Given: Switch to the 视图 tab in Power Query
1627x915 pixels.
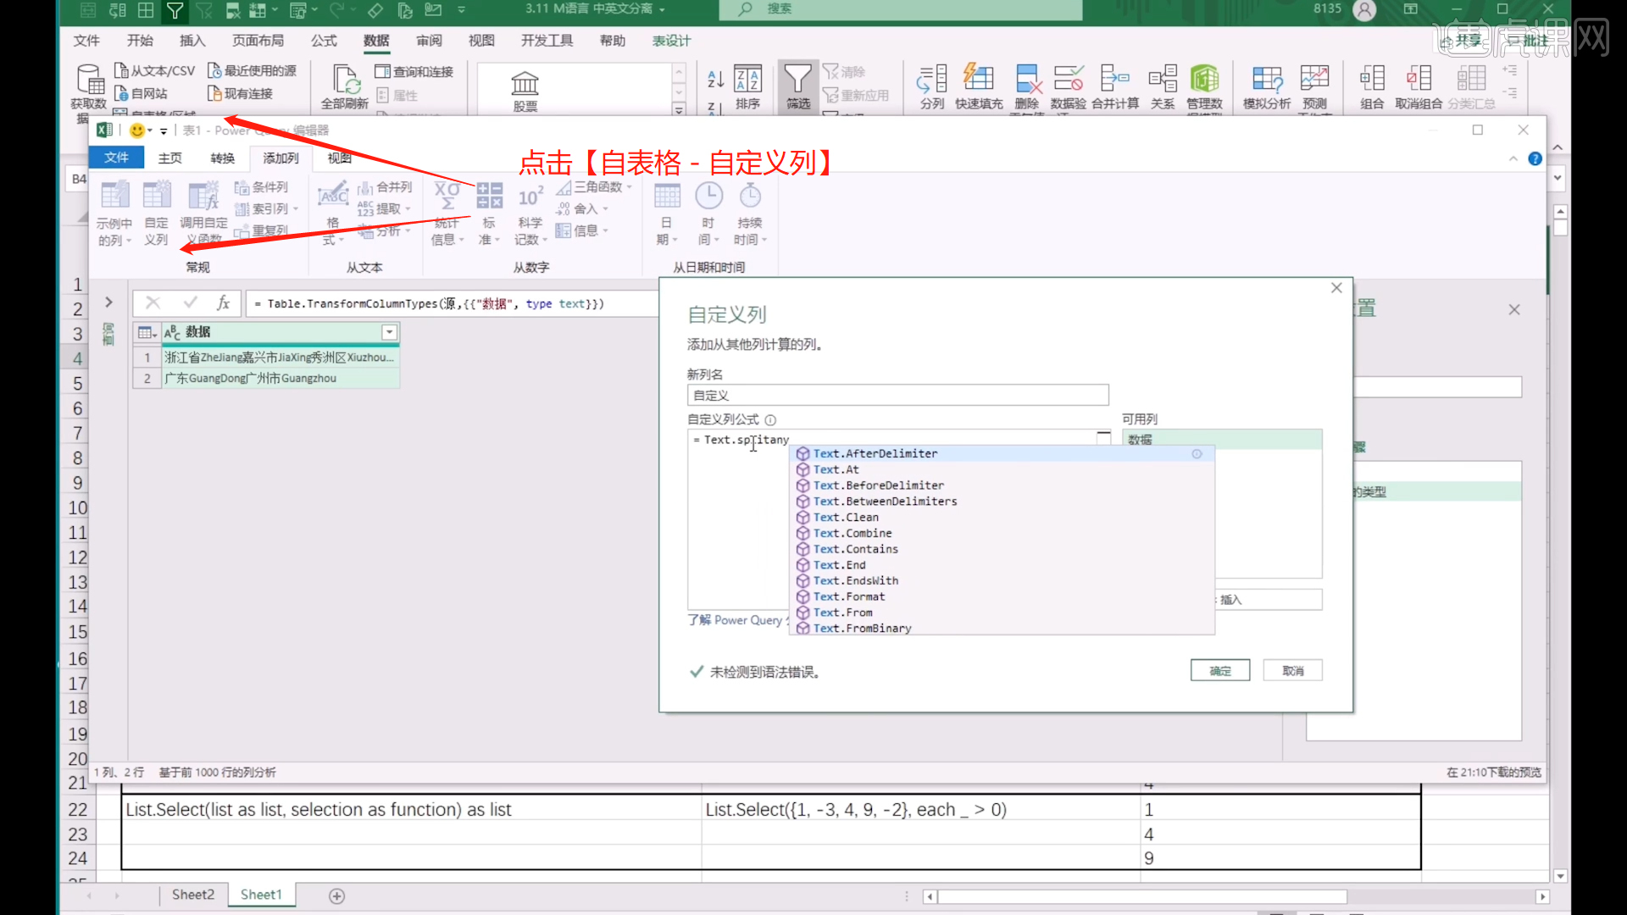Looking at the screenshot, I should pos(339,158).
